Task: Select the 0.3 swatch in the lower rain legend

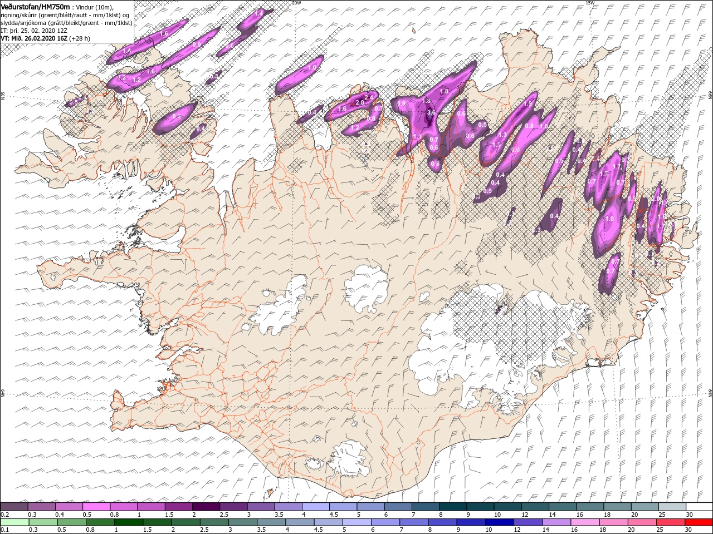Action: pyautogui.click(x=43, y=522)
